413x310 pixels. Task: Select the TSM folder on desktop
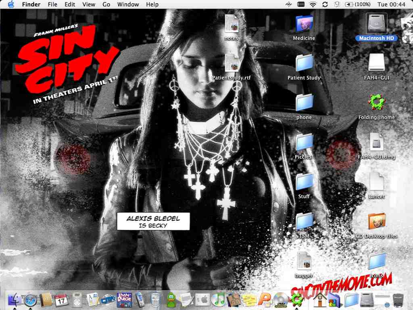[x=304, y=222]
